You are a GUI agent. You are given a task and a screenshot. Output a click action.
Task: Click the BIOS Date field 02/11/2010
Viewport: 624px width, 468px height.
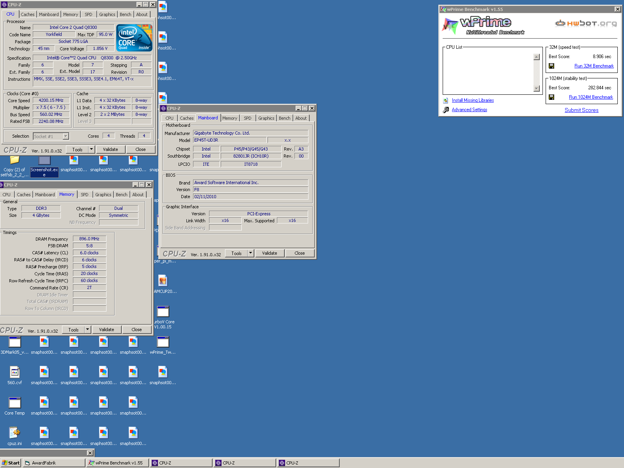click(x=250, y=197)
